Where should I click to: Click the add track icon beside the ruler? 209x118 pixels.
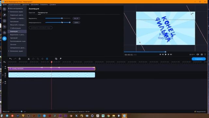pos(4,62)
